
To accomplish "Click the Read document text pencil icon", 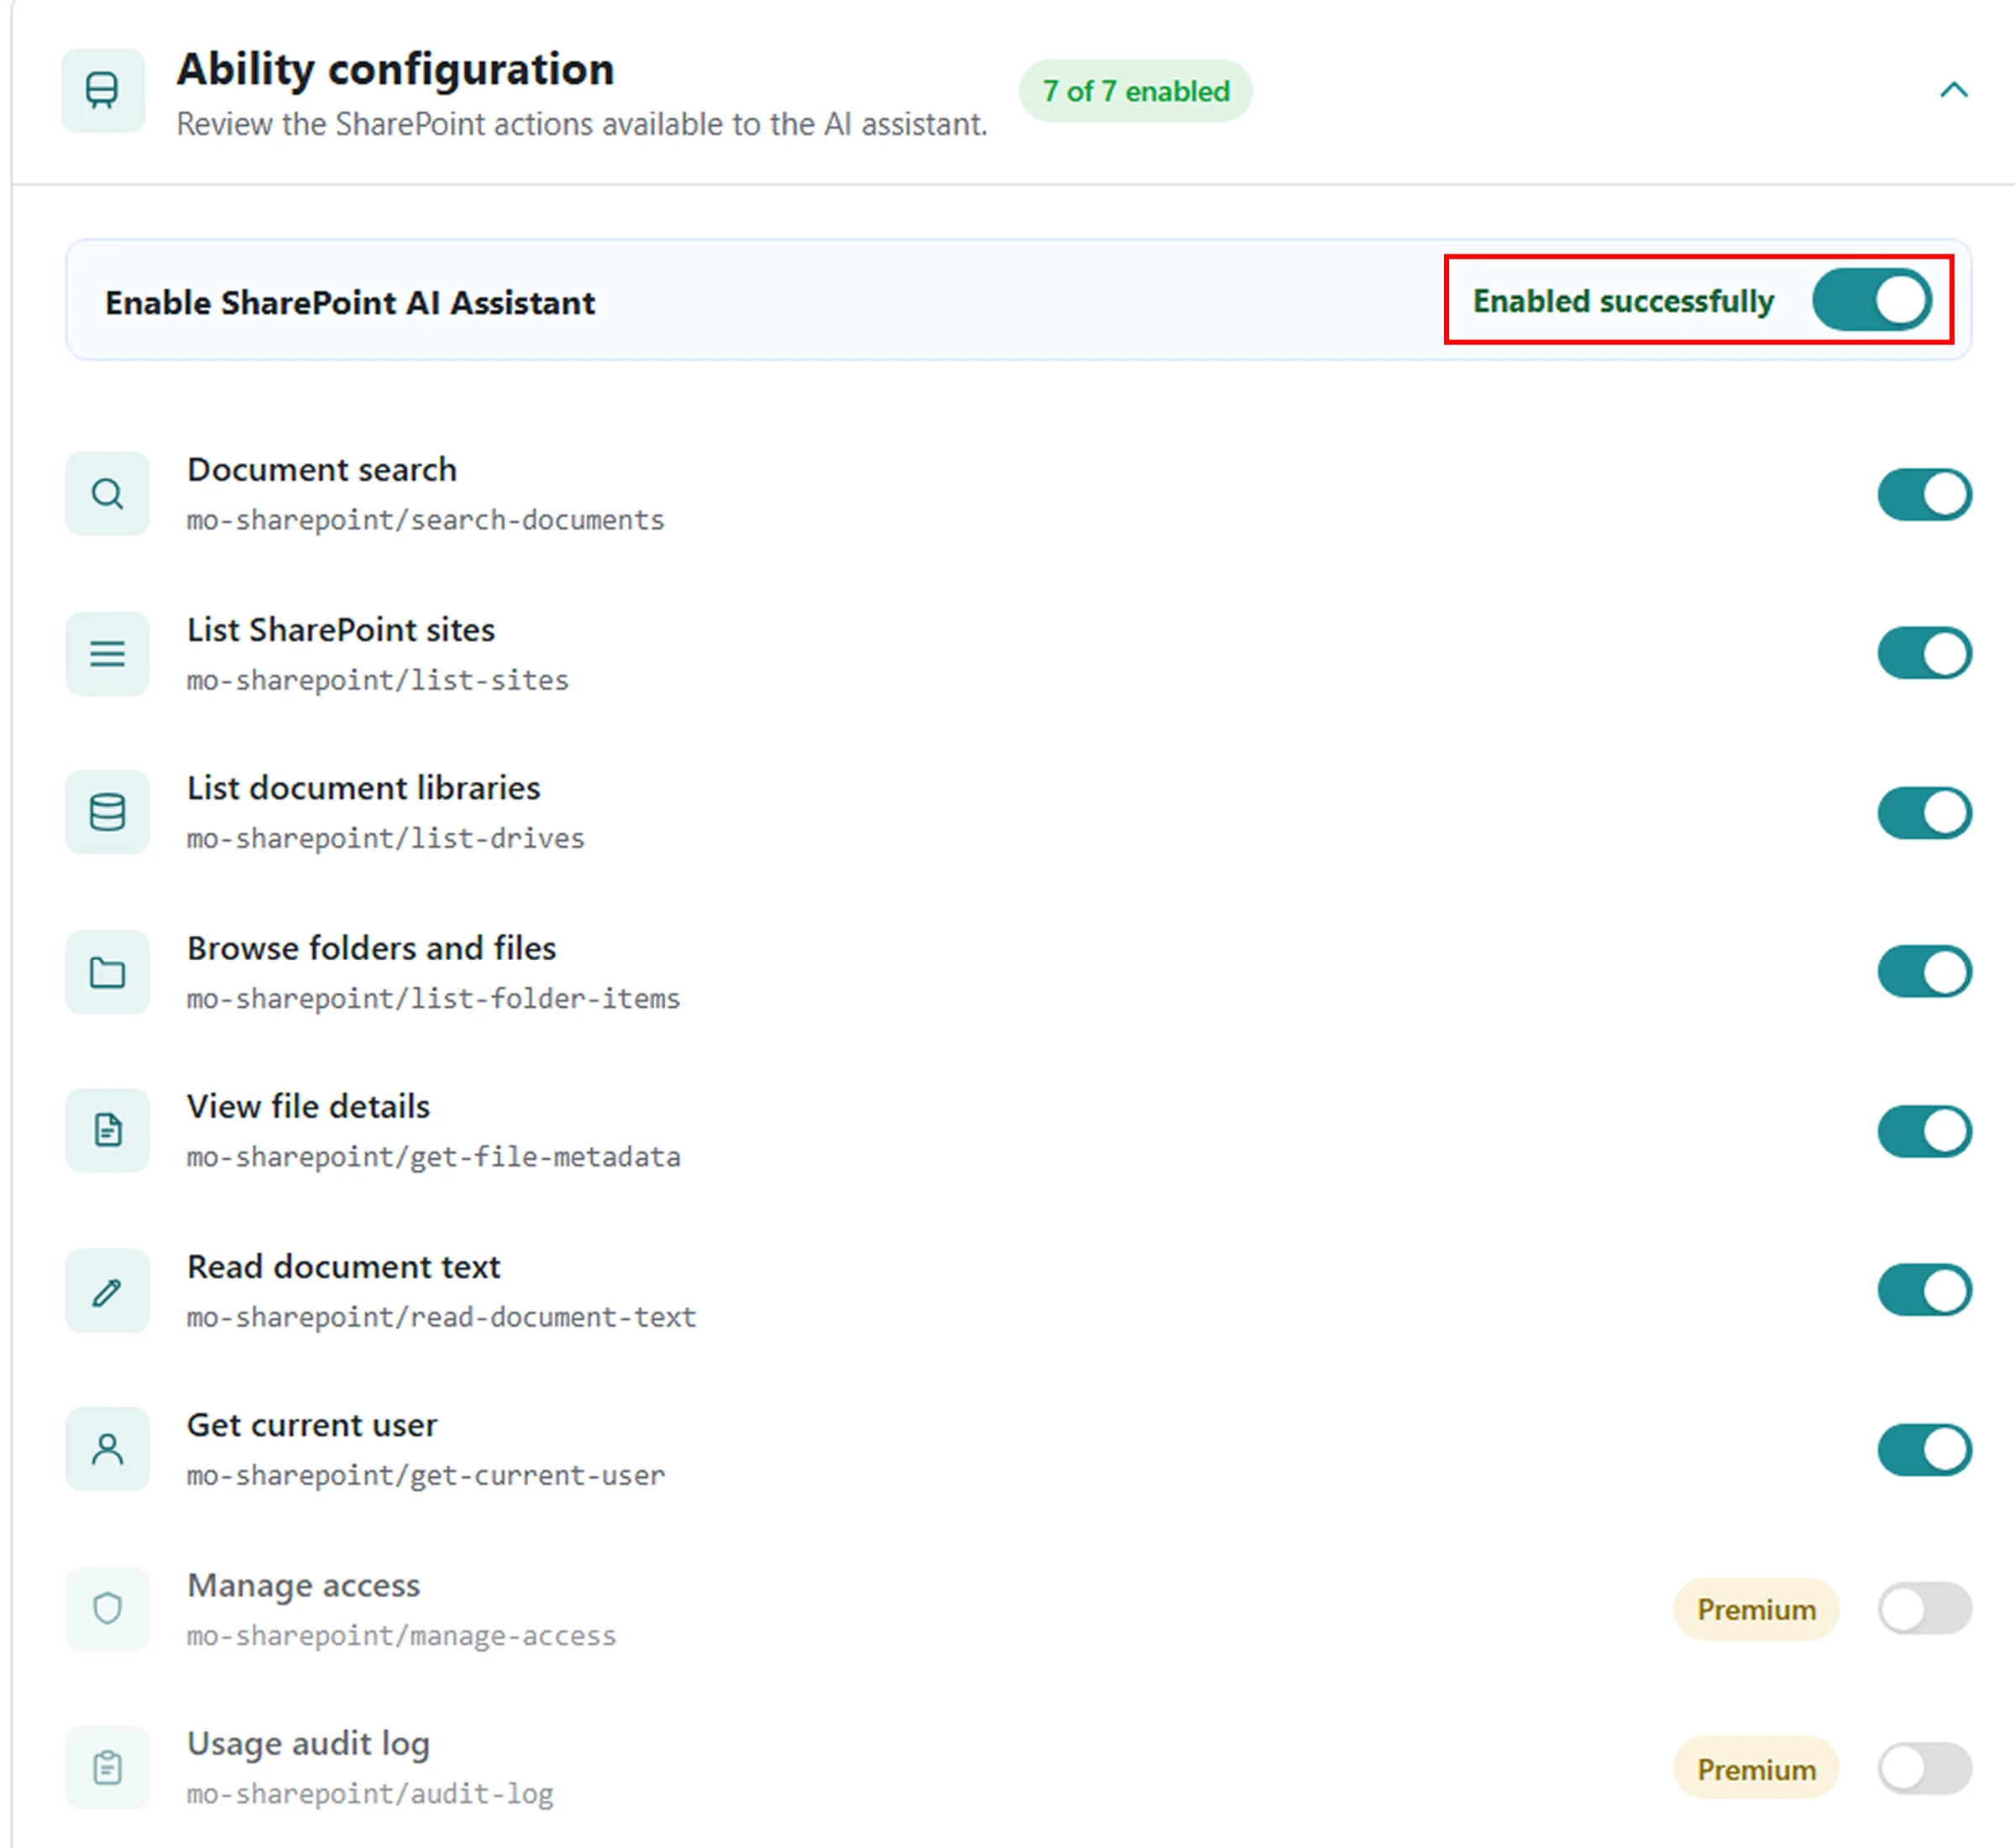I will coord(107,1291).
